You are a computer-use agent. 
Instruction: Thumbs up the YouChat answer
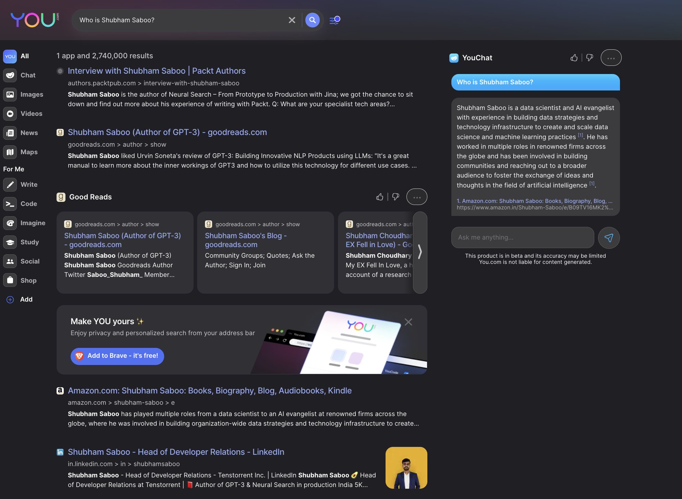coord(574,58)
